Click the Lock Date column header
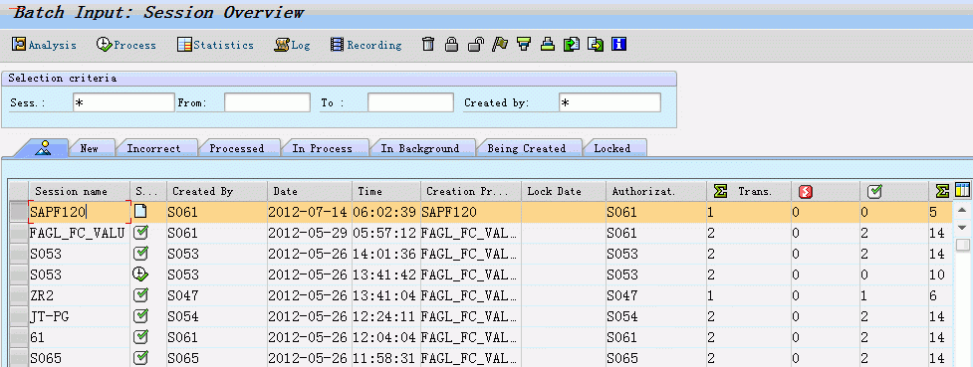Image resolution: width=973 pixels, height=367 pixels. [x=564, y=191]
